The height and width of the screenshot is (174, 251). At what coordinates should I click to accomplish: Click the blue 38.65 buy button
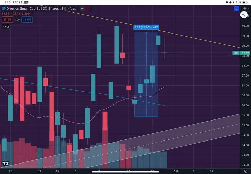click(27, 20)
